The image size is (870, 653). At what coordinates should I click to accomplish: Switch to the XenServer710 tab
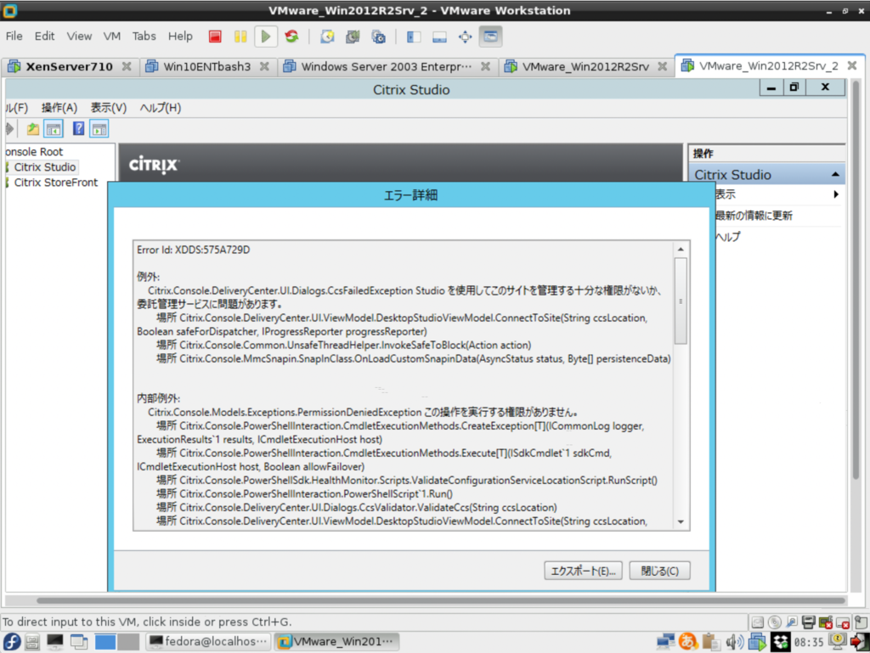click(70, 66)
